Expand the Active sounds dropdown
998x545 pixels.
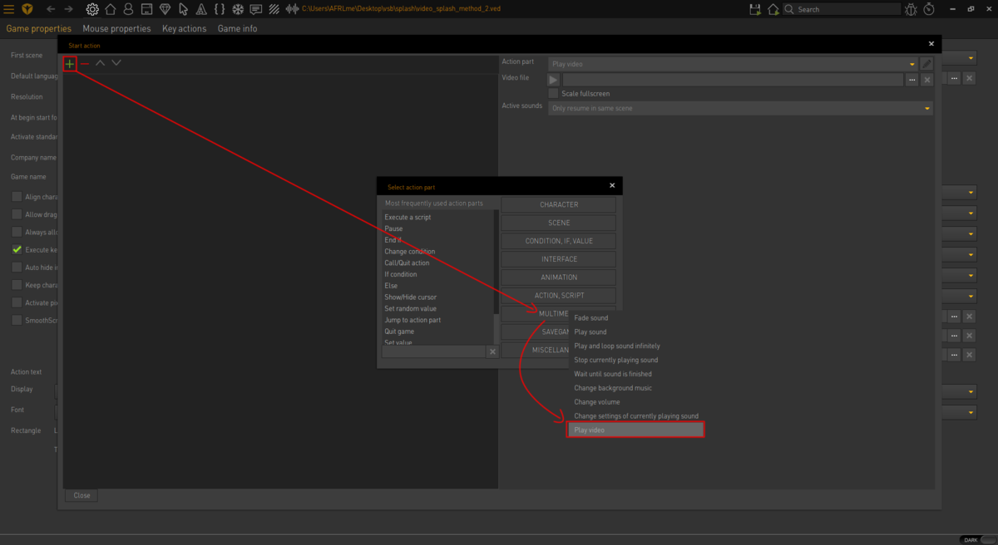pyautogui.click(x=927, y=109)
